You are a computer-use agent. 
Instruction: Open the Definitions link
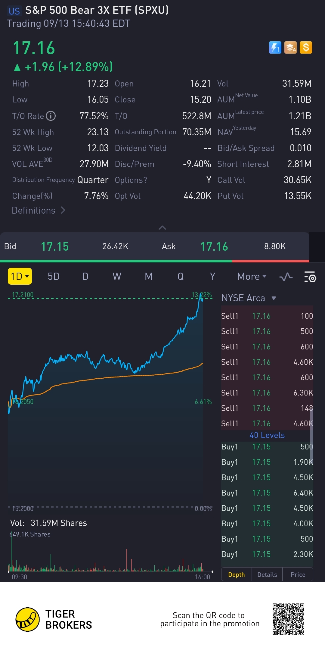pyautogui.click(x=39, y=210)
